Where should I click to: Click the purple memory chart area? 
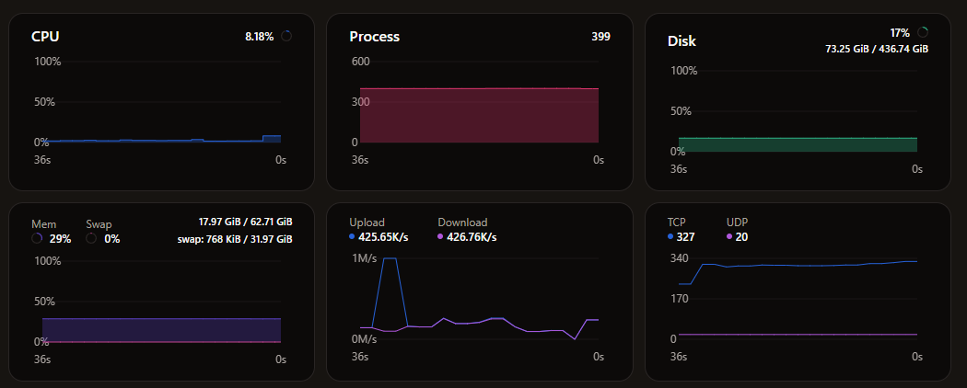pyautogui.click(x=161, y=330)
